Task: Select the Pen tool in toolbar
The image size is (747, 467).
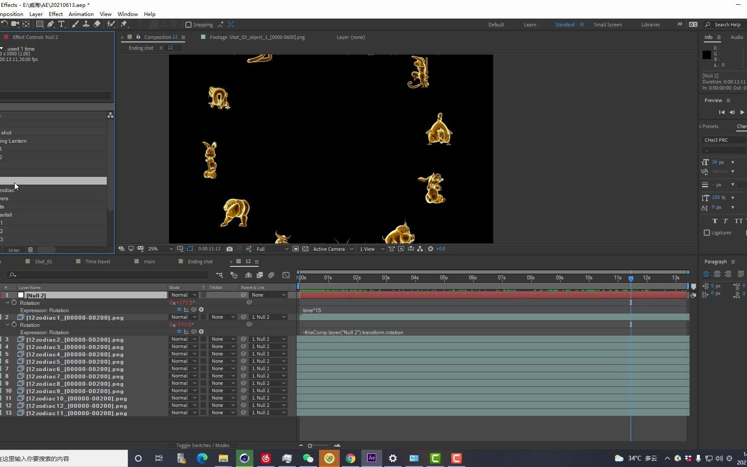Action: click(51, 24)
